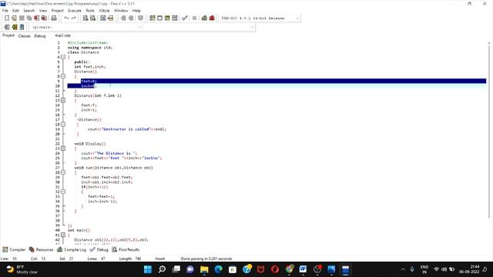The image size is (493, 277).
Task: Click the Compile and Run icon
Action: pos(167,18)
